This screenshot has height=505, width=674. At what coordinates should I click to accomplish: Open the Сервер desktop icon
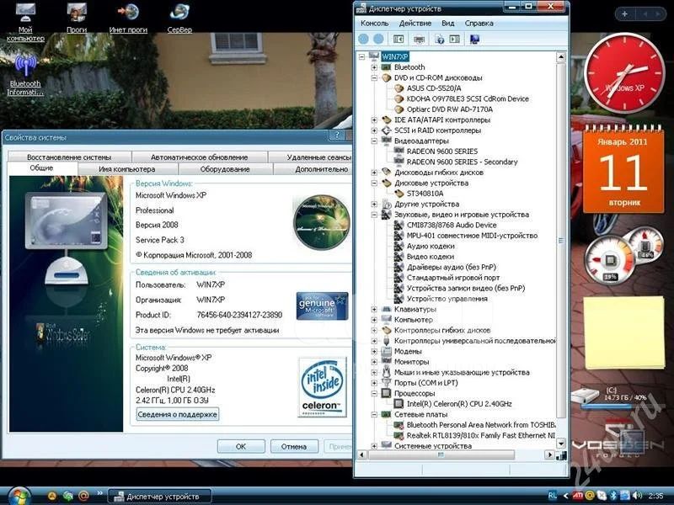click(179, 18)
